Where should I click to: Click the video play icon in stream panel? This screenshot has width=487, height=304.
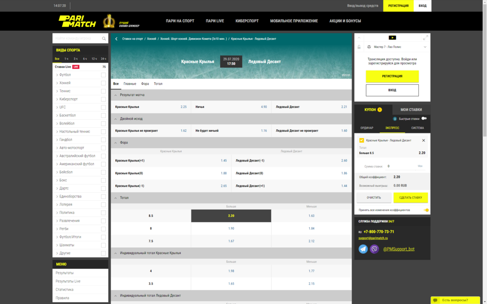[392, 37]
